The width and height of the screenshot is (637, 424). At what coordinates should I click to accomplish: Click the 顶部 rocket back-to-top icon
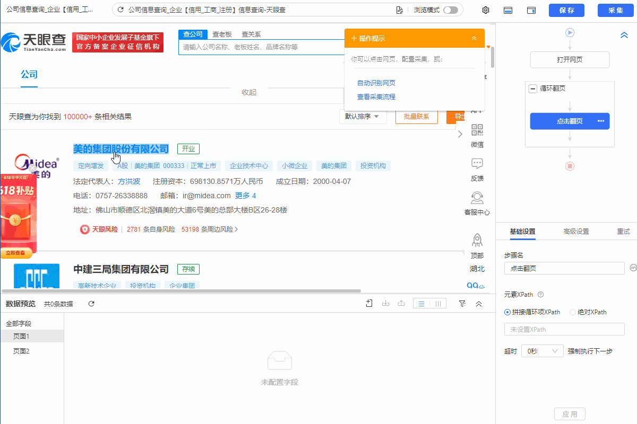coord(477,240)
